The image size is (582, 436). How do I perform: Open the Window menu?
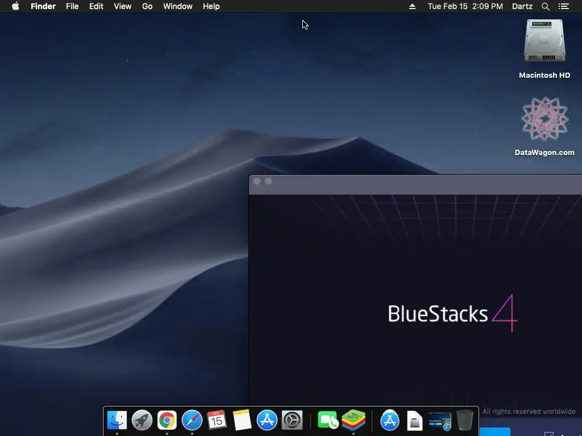pos(178,6)
